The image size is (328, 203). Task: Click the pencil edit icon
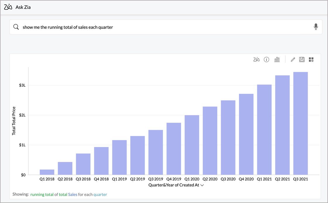click(x=293, y=60)
